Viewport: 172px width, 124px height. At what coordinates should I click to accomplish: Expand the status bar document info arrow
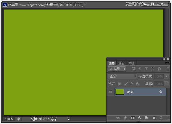68,119
